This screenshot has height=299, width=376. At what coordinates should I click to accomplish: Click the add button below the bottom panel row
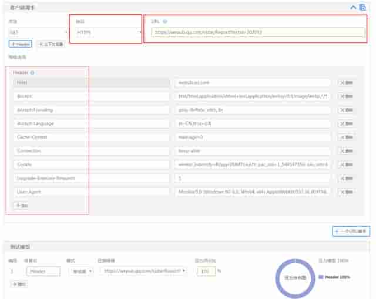pyautogui.click(x=19, y=284)
